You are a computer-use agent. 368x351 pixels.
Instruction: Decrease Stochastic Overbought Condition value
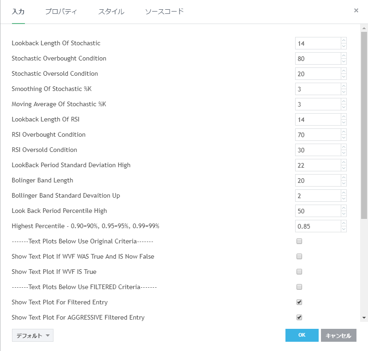click(344, 61)
